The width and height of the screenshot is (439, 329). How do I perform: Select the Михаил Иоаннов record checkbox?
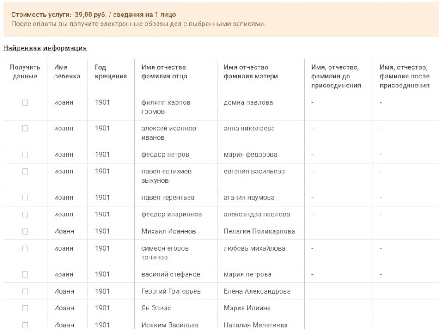pos(25,231)
